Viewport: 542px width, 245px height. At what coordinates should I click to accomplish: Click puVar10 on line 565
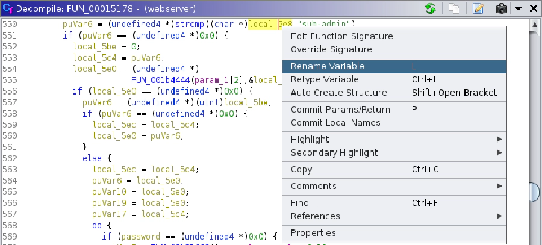[109, 192]
